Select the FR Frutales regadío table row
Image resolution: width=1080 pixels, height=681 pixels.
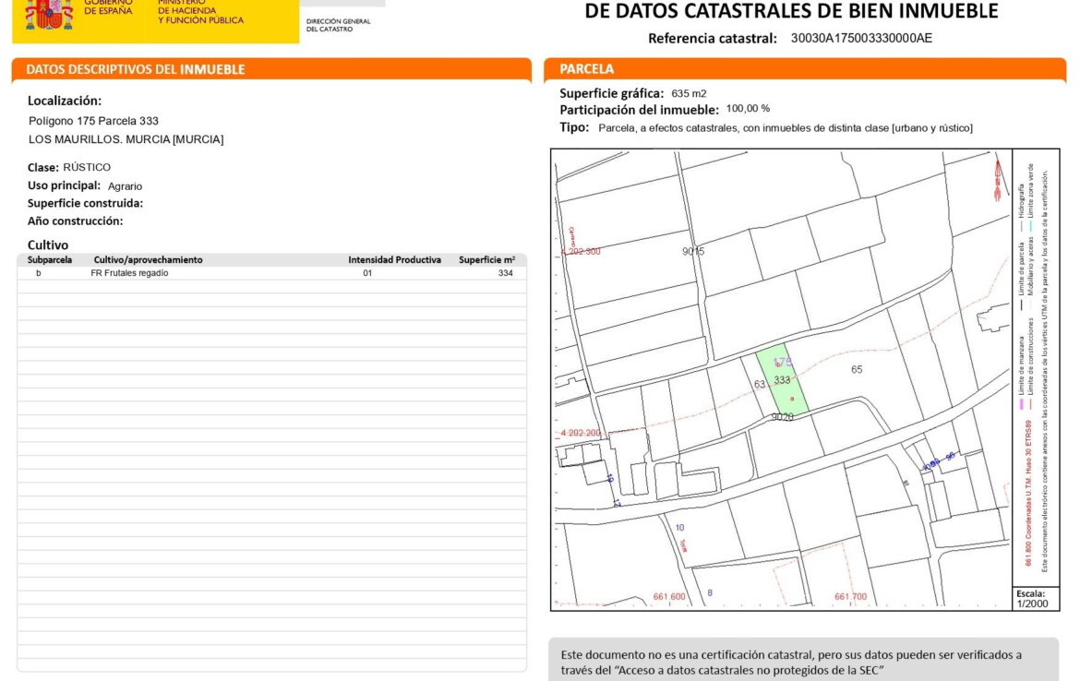tap(271, 273)
